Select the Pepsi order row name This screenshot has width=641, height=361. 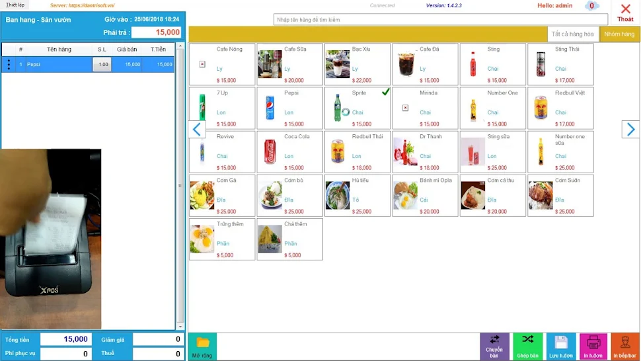[x=34, y=64]
